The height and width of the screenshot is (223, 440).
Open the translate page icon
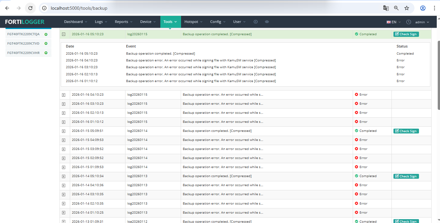point(386,8)
